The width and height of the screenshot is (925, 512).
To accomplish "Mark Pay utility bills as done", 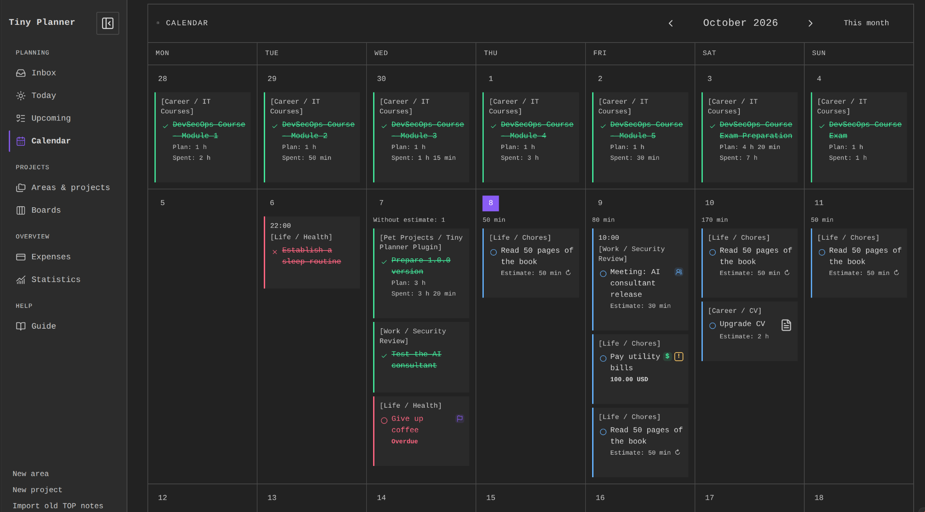I will pyautogui.click(x=603, y=358).
